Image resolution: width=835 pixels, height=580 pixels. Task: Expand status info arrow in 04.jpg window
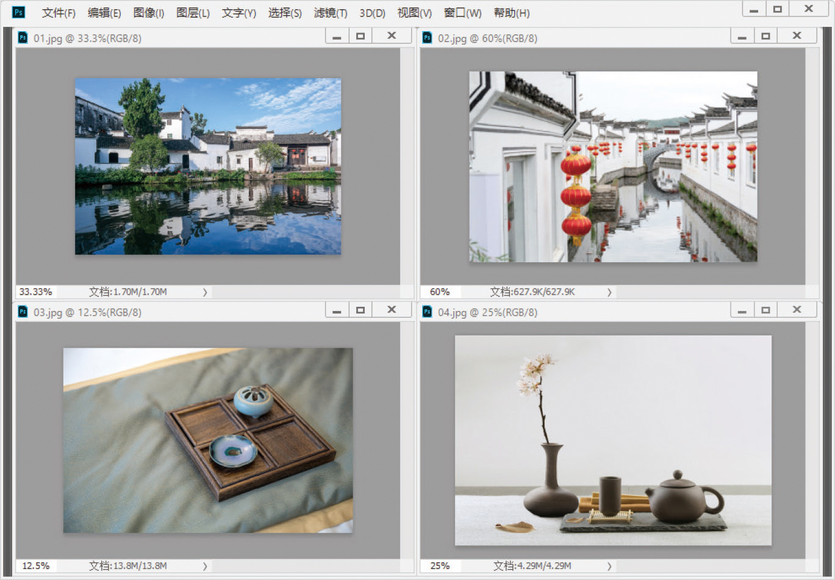[609, 566]
